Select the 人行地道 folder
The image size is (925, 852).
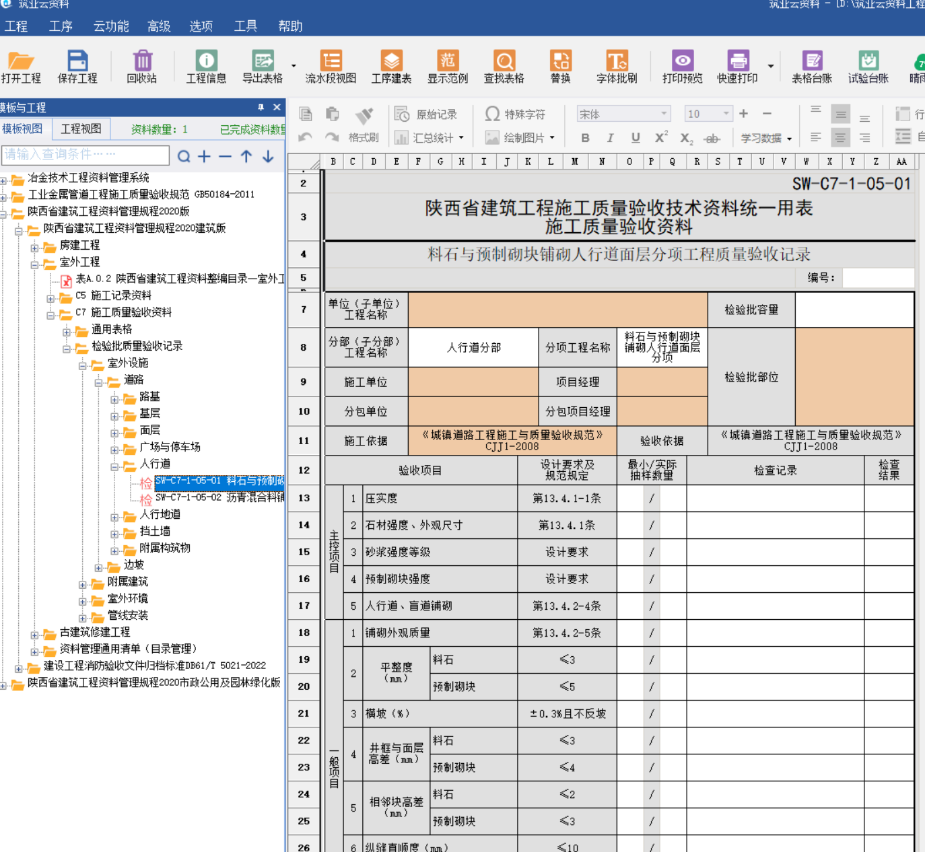coord(160,514)
